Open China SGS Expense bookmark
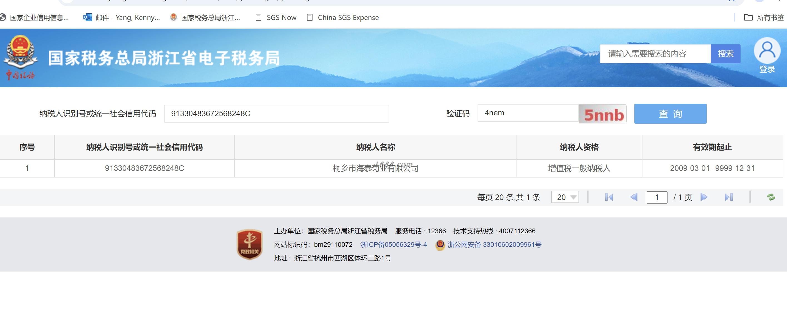 [343, 17]
